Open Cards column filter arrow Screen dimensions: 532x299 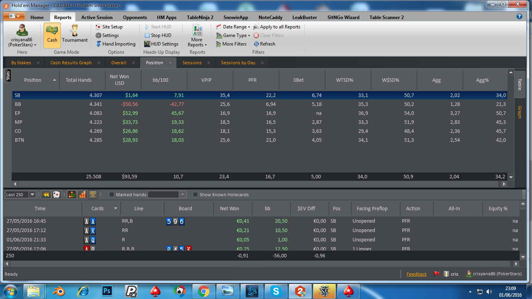click(116, 209)
